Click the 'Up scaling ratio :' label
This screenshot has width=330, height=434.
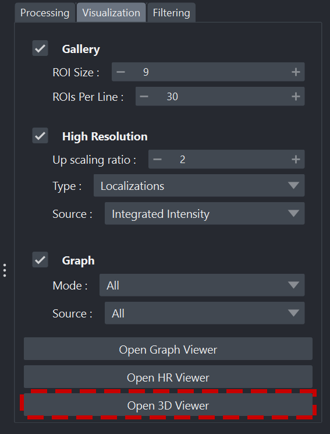click(94, 160)
